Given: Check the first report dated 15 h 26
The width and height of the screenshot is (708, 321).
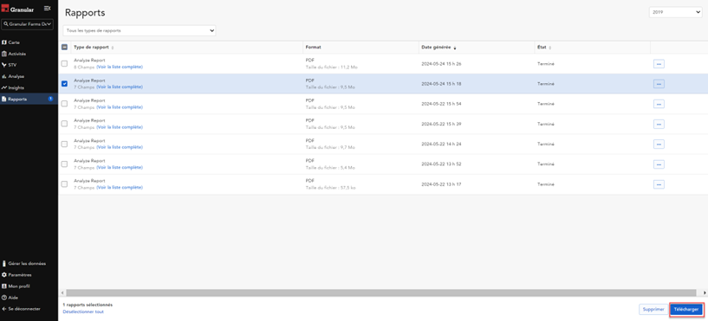Looking at the screenshot, I should point(65,63).
